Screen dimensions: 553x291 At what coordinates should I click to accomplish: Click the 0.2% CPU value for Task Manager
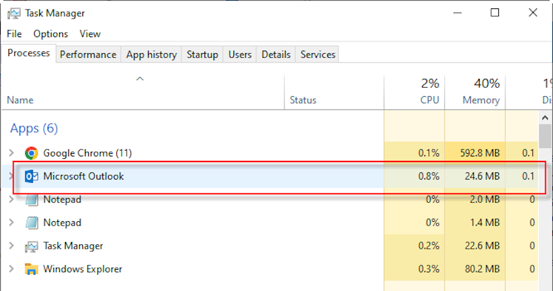pyautogui.click(x=428, y=246)
